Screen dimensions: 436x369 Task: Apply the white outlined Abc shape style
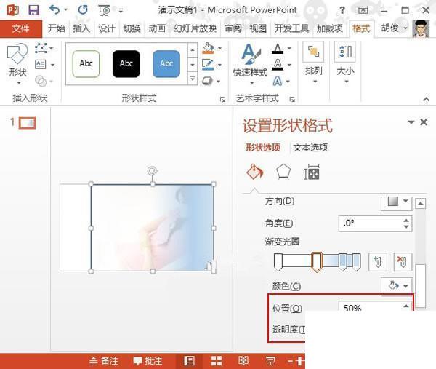(86, 64)
